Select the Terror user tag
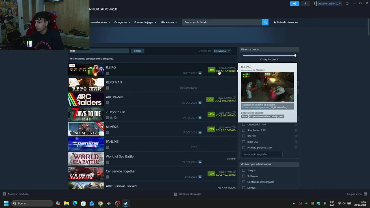The width and height of the screenshot is (370, 208). click(x=245, y=116)
